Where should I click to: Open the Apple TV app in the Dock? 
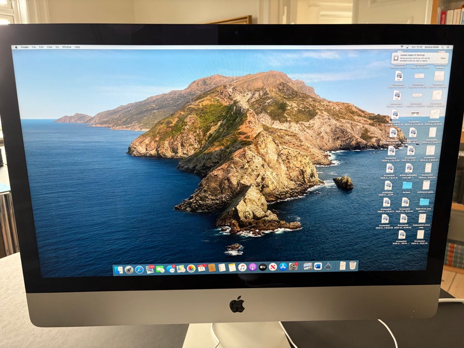(262, 267)
